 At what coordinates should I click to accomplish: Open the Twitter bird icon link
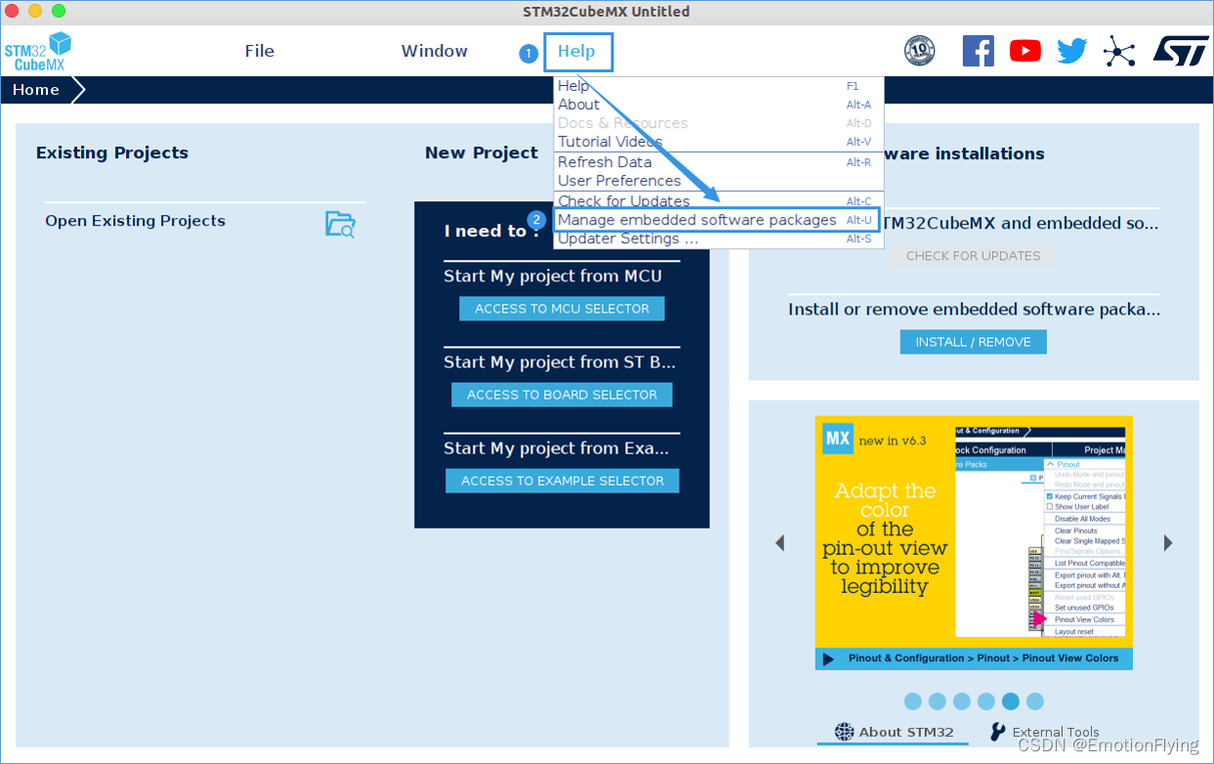tap(1071, 51)
